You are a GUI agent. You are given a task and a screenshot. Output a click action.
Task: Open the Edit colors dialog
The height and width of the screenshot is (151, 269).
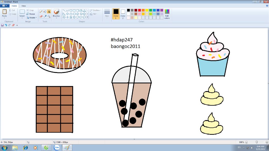167,14
